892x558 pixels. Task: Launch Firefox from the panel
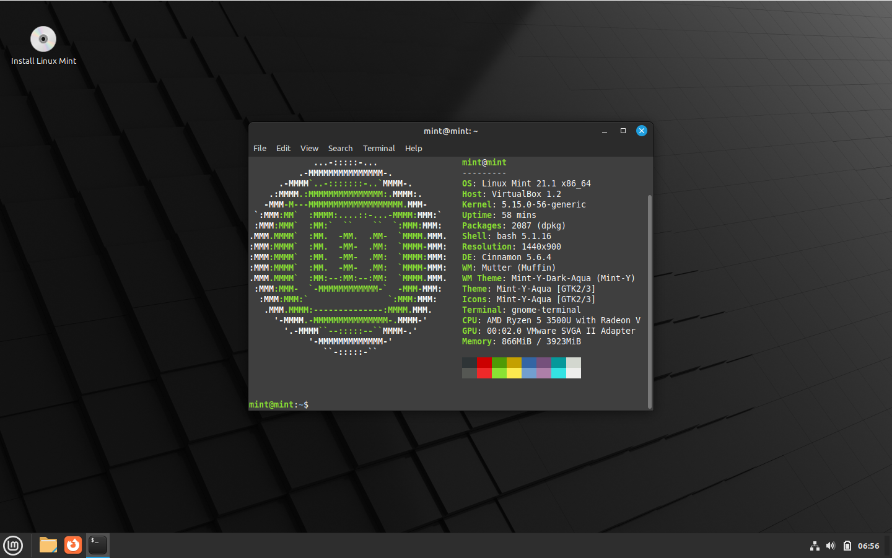coord(73,545)
